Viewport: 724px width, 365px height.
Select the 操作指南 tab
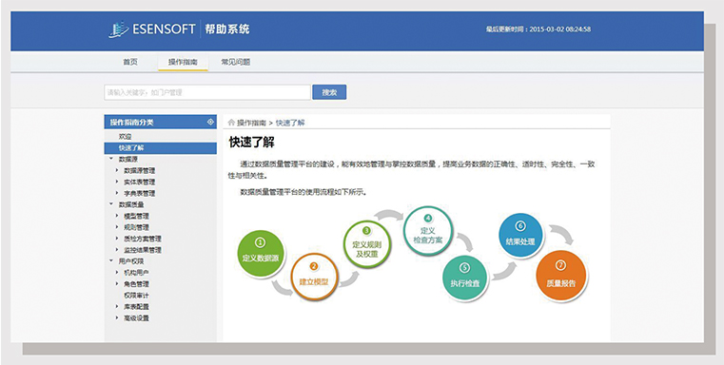click(183, 62)
